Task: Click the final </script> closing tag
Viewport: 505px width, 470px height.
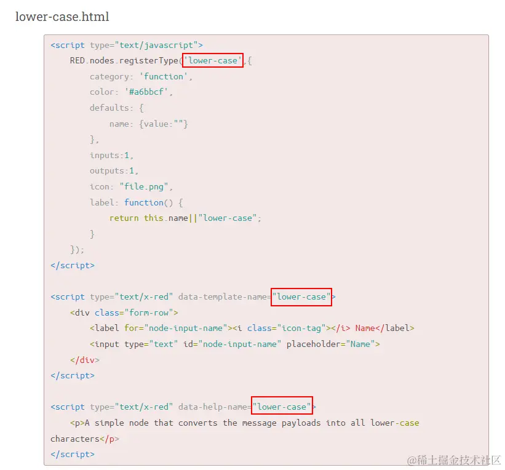Action: pyautogui.click(x=73, y=454)
